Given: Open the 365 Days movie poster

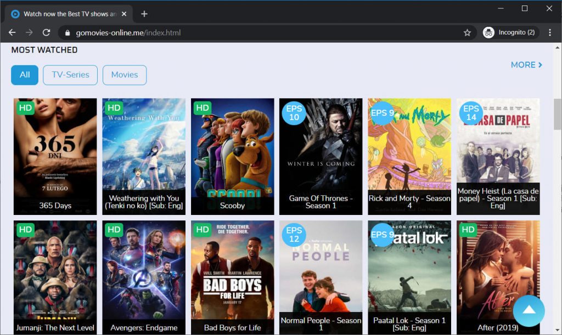Looking at the screenshot, I should click(x=55, y=156).
